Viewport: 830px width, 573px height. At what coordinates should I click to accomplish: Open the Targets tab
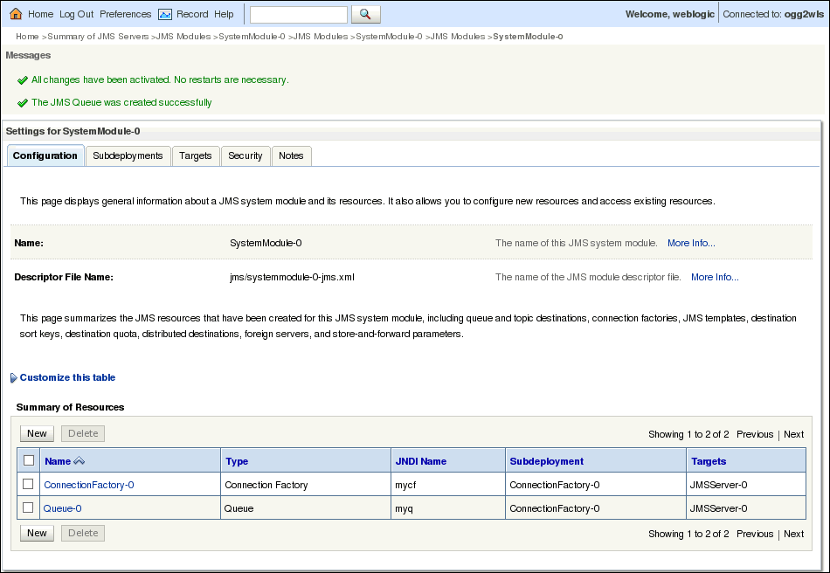(196, 155)
